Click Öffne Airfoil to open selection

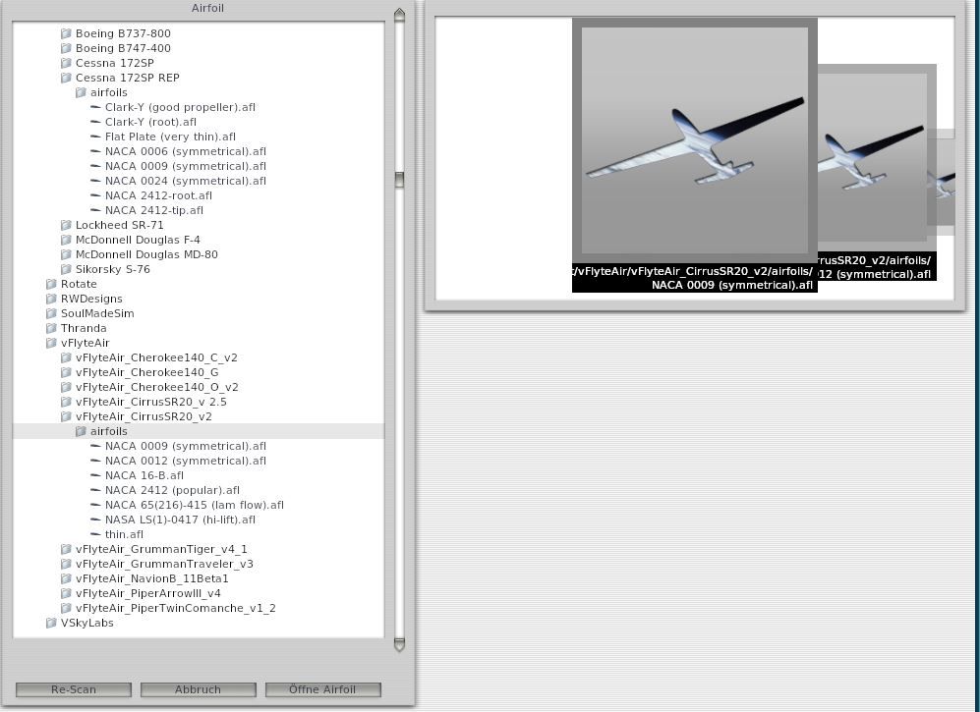click(x=322, y=689)
